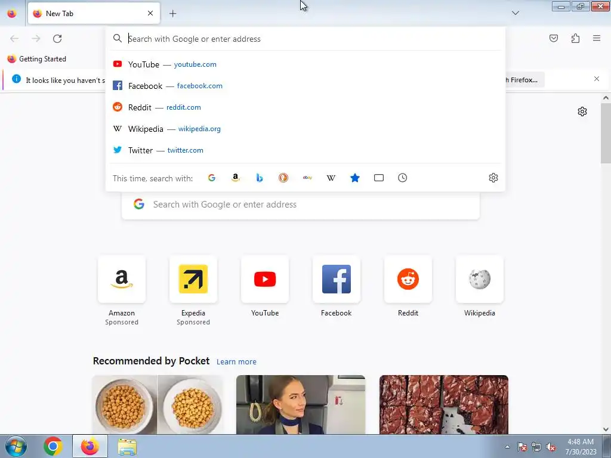Show hidden system tray icons

[x=507, y=447]
